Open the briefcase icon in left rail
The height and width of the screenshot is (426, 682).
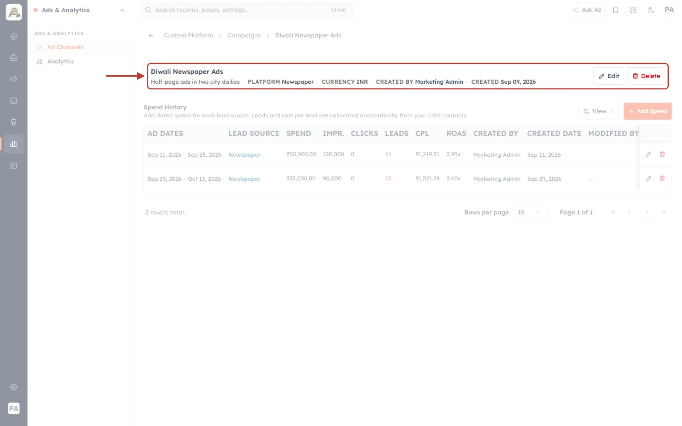coord(14,58)
